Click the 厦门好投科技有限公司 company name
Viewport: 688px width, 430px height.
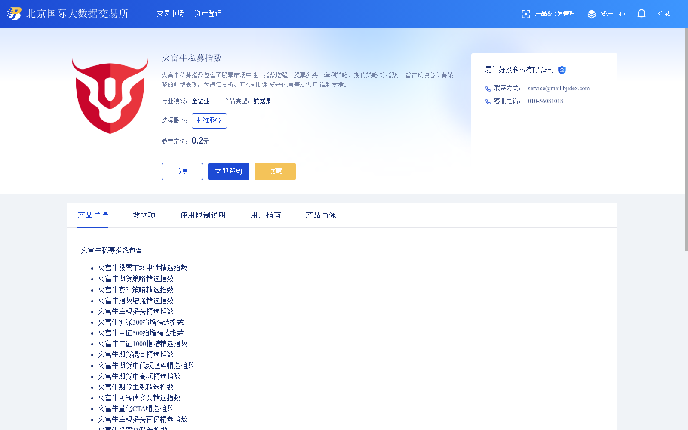click(519, 70)
